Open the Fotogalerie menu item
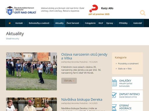Screen dimensions: 149x111 pos(90,23)
